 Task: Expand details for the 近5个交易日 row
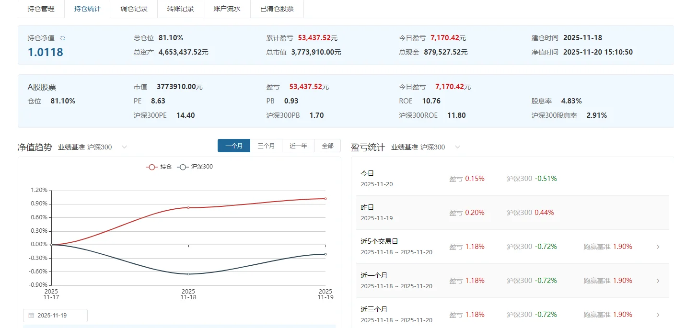tap(657, 247)
